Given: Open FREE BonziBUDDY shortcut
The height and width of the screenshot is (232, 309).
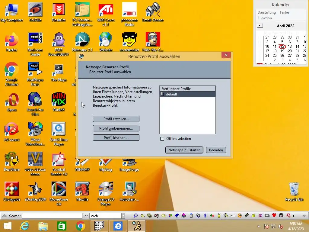Looking at the screenshot, I should pyautogui.click(x=59, y=44).
